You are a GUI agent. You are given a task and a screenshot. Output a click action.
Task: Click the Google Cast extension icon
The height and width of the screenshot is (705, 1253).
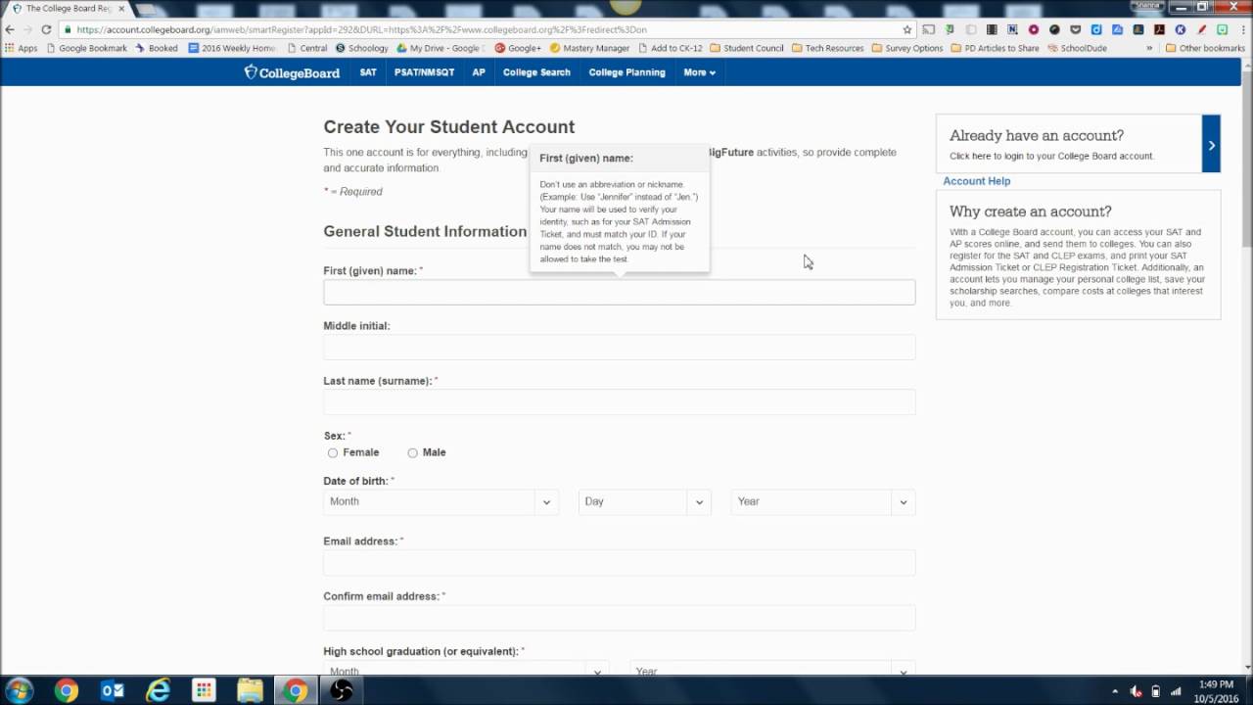pyautogui.click(x=929, y=30)
